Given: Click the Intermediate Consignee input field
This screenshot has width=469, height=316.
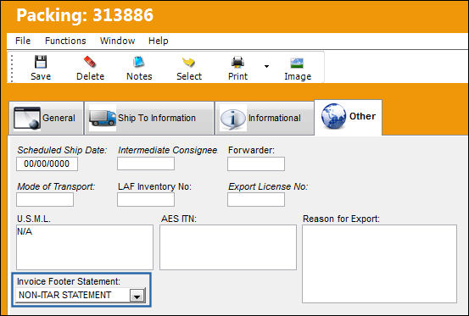Looking at the screenshot, I should [x=146, y=164].
